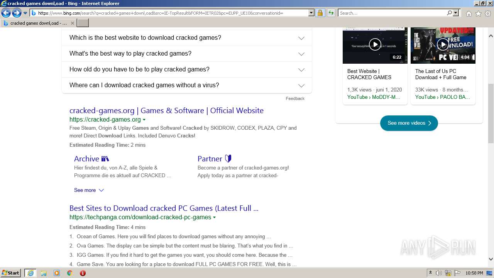Open File Explorer folder icon in taskbar

[x=44, y=273]
